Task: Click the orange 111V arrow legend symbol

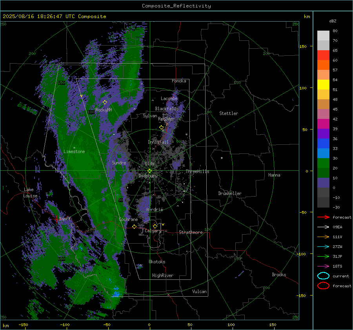Action: point(323,237)
